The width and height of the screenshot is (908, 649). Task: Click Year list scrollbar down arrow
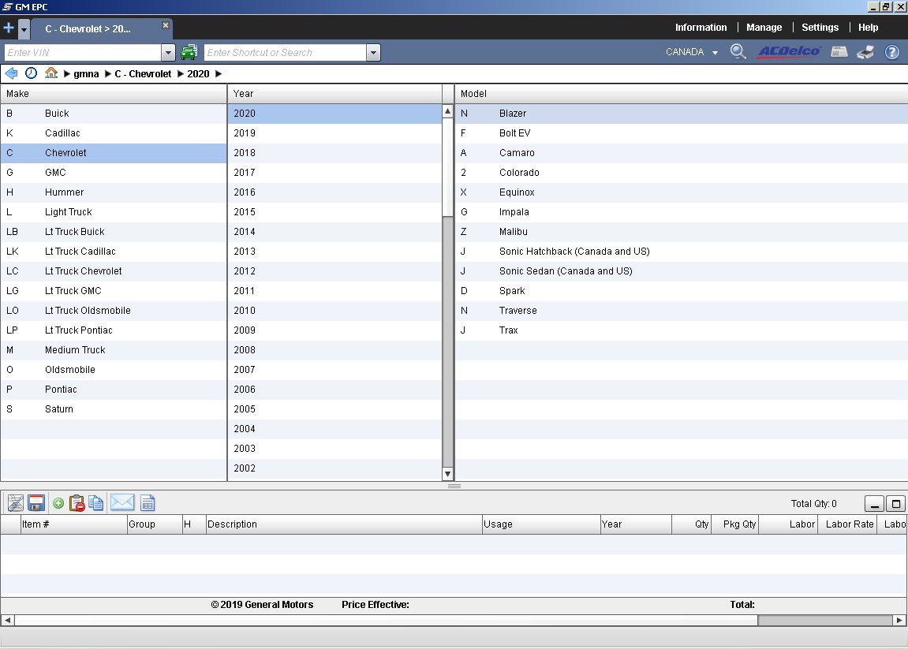(447, 474)
